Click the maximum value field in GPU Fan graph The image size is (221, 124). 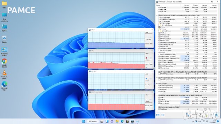(x=149, y=74)
